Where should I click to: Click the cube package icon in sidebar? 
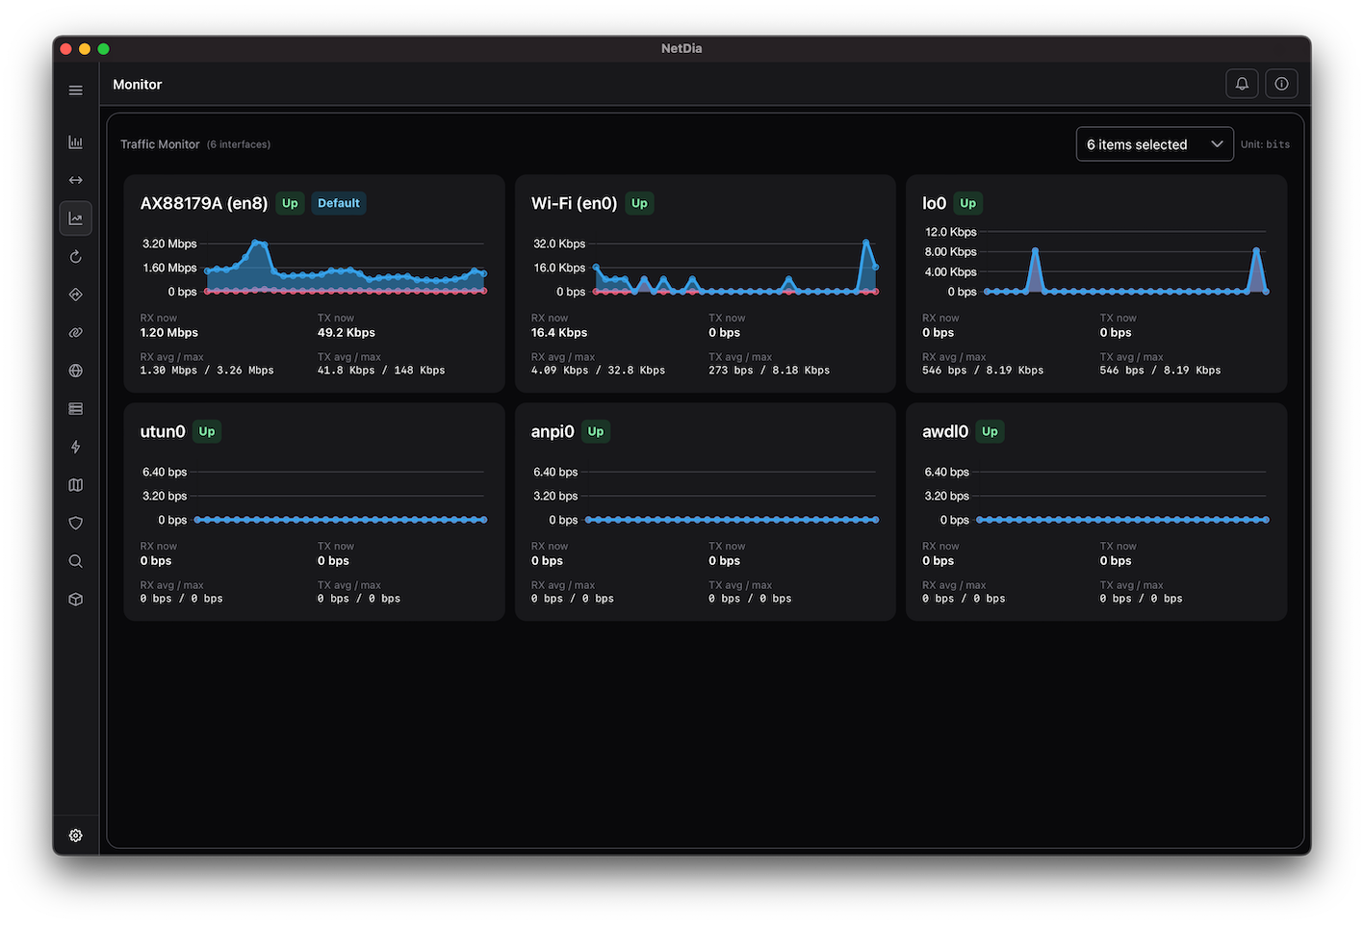pyautogui.click(x=75, y=599)
